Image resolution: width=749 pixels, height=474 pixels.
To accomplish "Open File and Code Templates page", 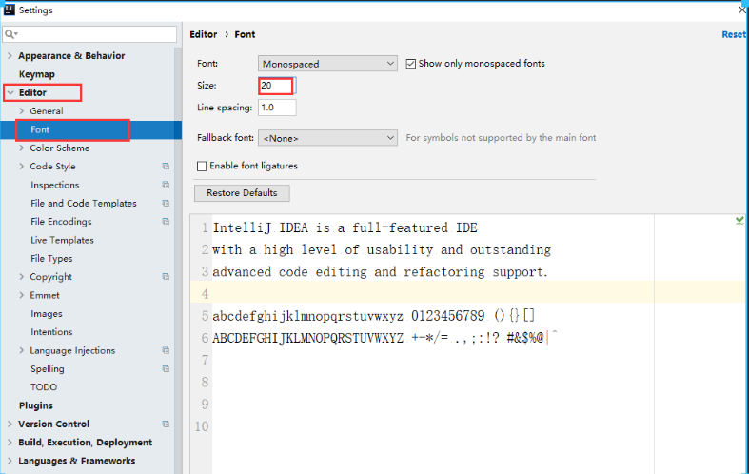I will point(84,203).
